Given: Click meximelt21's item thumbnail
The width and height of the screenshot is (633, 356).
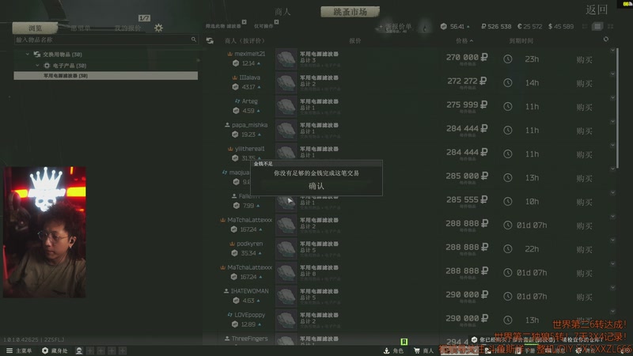Looking at the screenshot, I should pos(286,59).
